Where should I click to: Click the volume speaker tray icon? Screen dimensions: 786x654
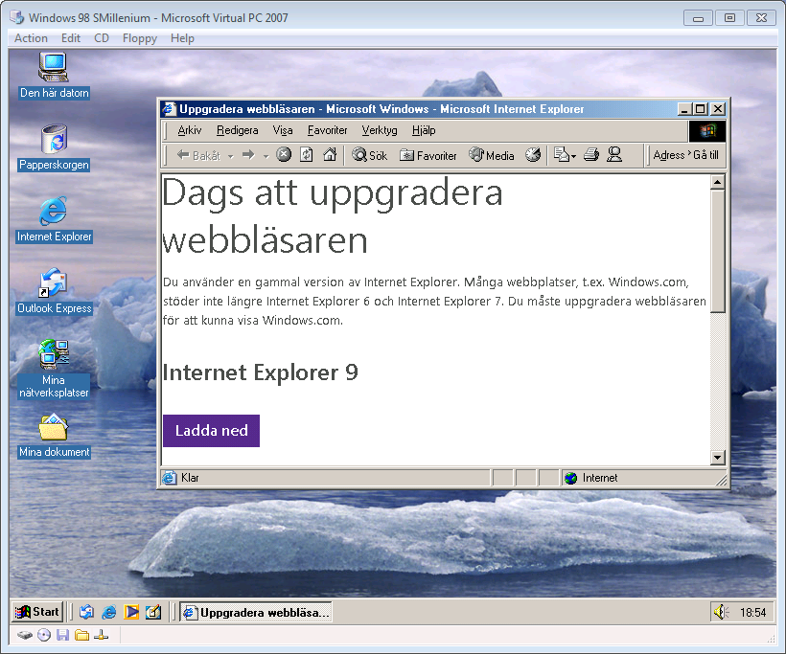[721, 612]
